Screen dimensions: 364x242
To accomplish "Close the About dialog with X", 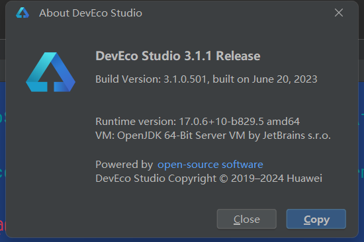I will coord(339,13).
